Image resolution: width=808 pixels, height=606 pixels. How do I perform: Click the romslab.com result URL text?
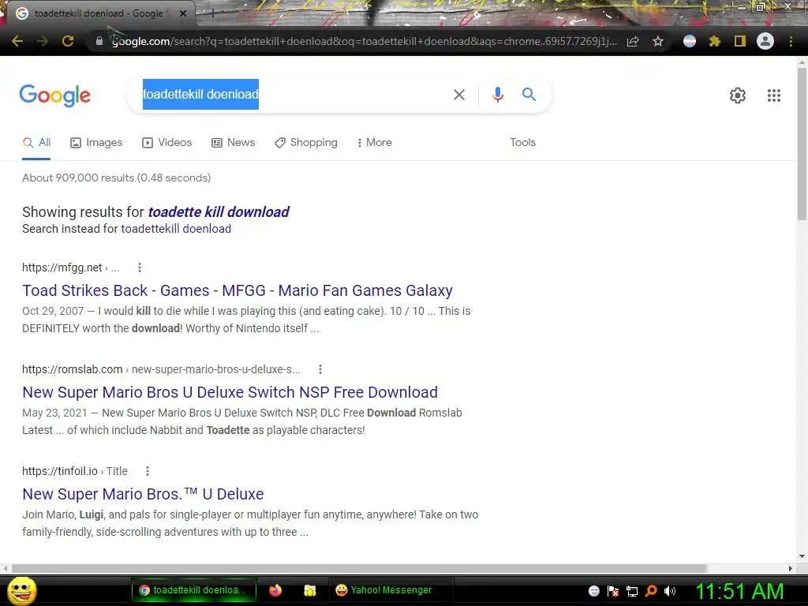[x=161, y=369]
